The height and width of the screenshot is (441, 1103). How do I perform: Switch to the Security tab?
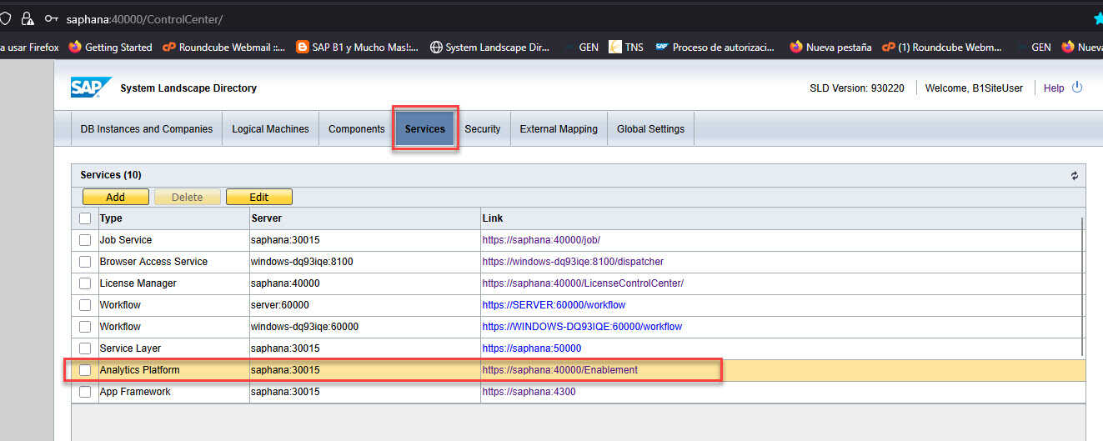click(x=483, y=129)
